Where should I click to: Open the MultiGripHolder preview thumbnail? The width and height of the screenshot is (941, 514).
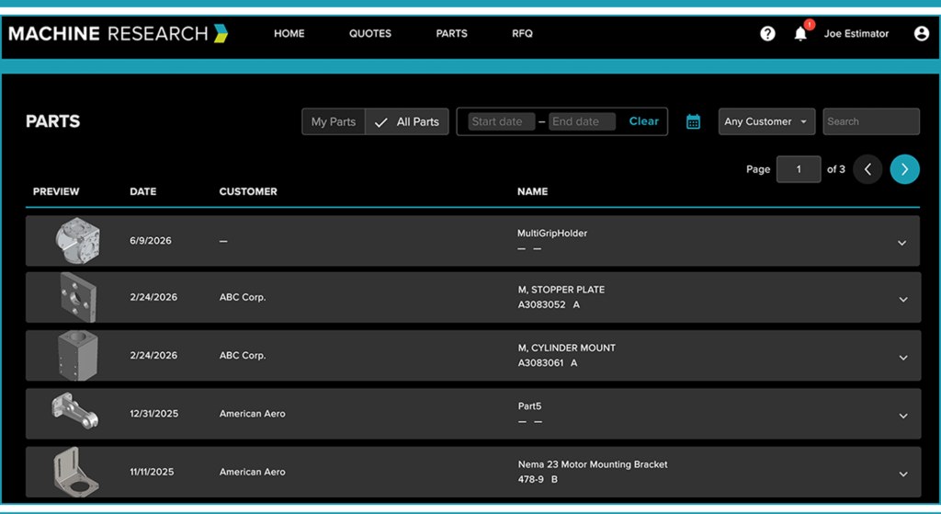78,240
